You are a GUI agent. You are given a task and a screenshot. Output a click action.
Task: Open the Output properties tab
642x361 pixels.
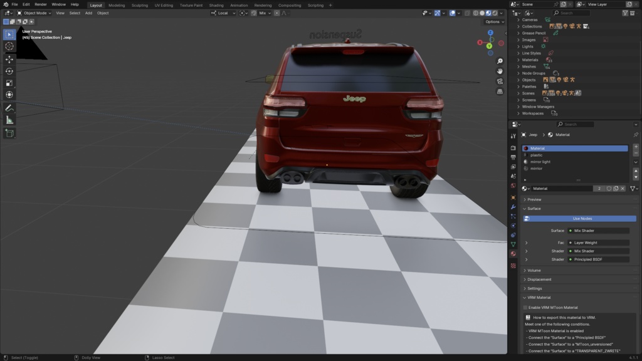click(x=513, y=157)
